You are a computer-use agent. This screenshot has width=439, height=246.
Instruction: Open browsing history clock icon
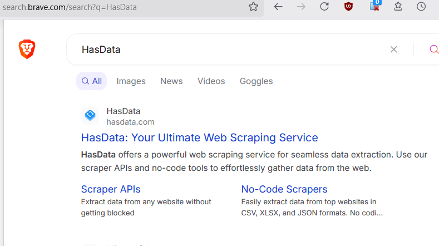[421, 7]
